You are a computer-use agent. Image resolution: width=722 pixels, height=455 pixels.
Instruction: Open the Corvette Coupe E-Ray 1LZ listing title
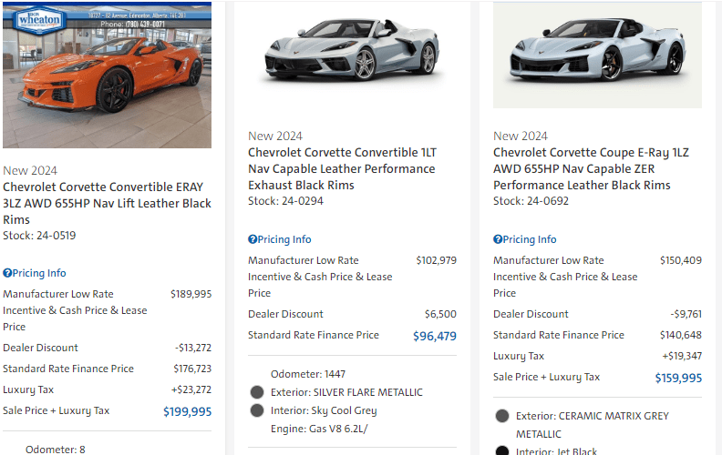coord(592,169)
